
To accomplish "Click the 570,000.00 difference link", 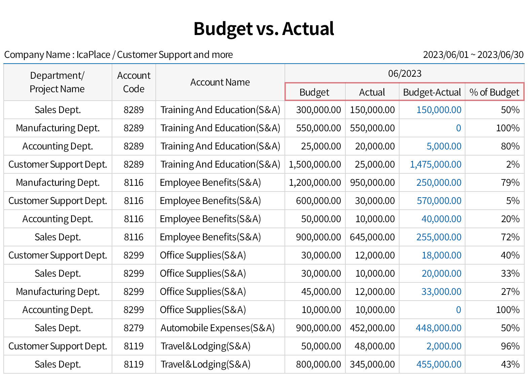I will click(x=439, y=201).
